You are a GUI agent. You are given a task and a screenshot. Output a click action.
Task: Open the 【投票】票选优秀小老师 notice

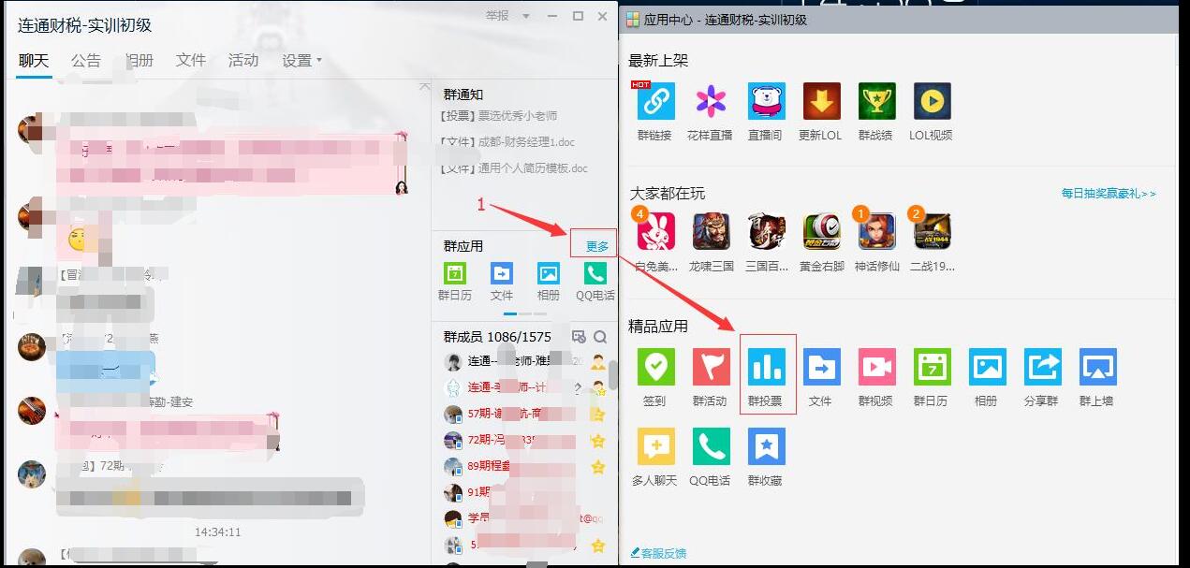[498, 116]
